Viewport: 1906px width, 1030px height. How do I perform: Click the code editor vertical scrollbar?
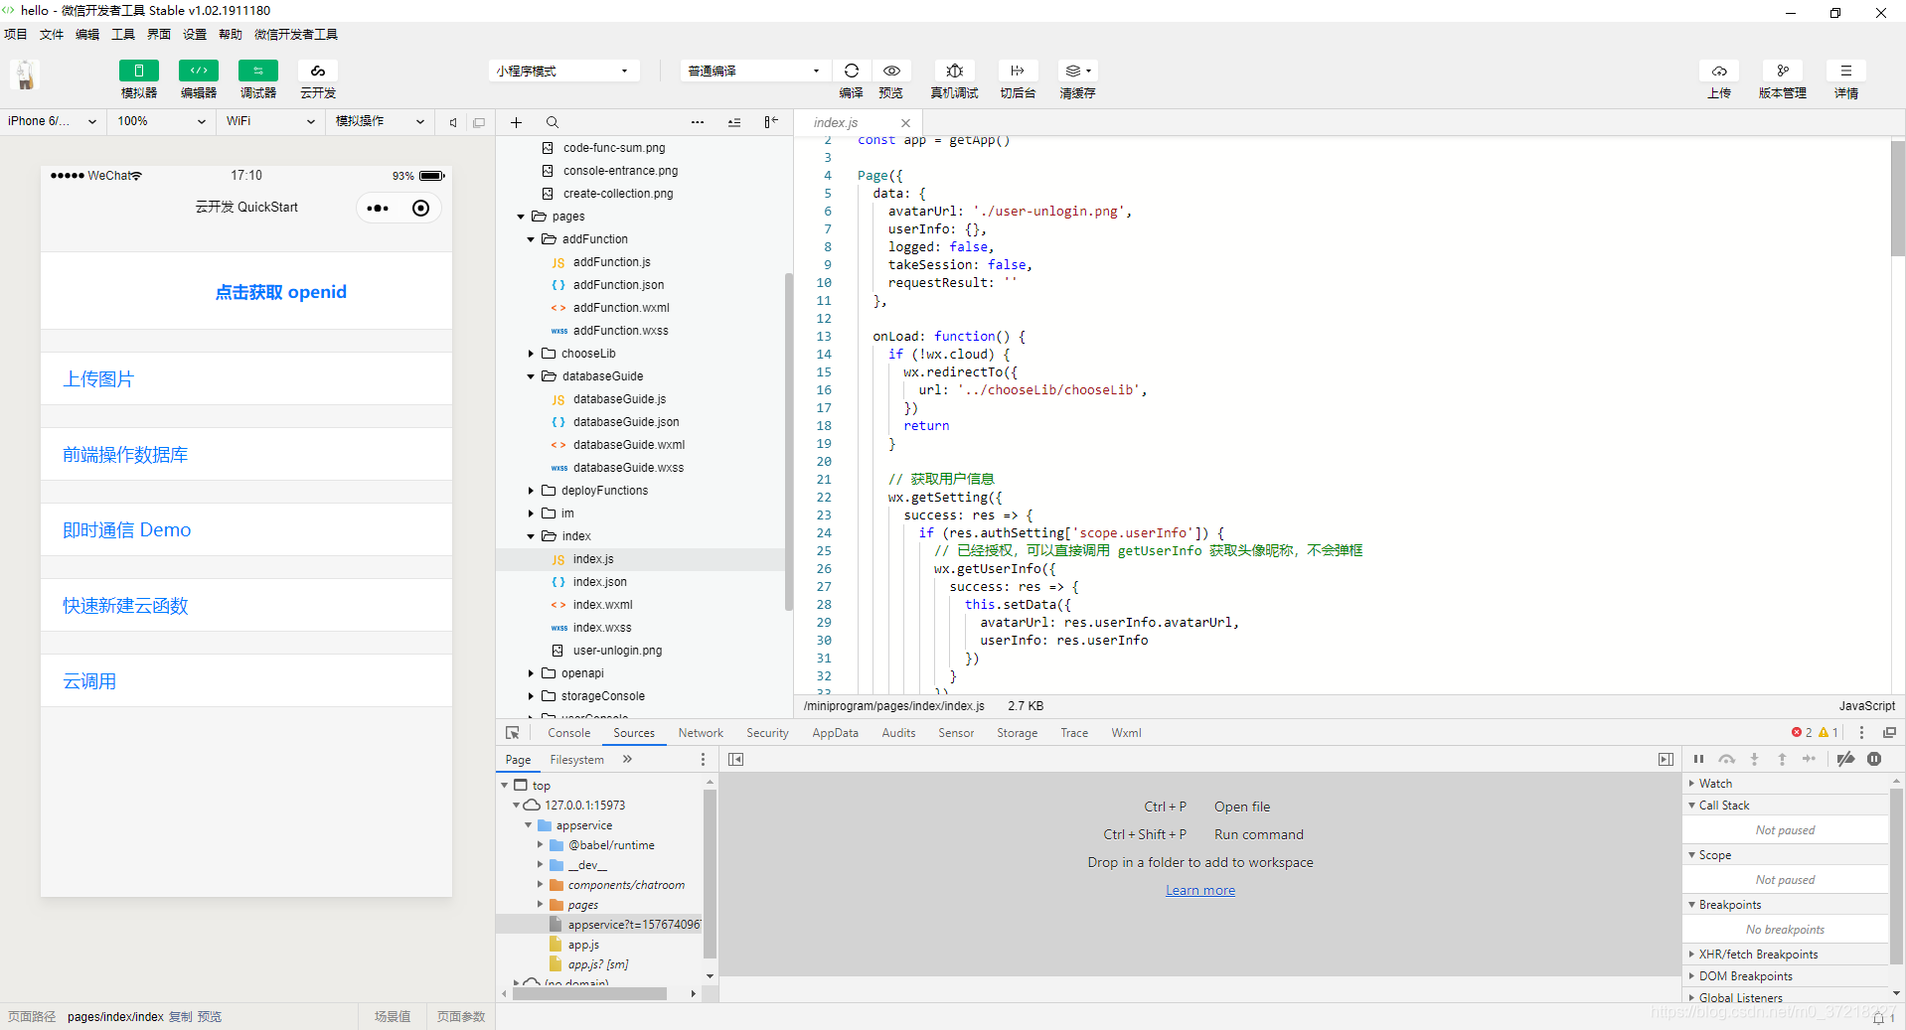pyautogui.click(x=1897, y=199)
